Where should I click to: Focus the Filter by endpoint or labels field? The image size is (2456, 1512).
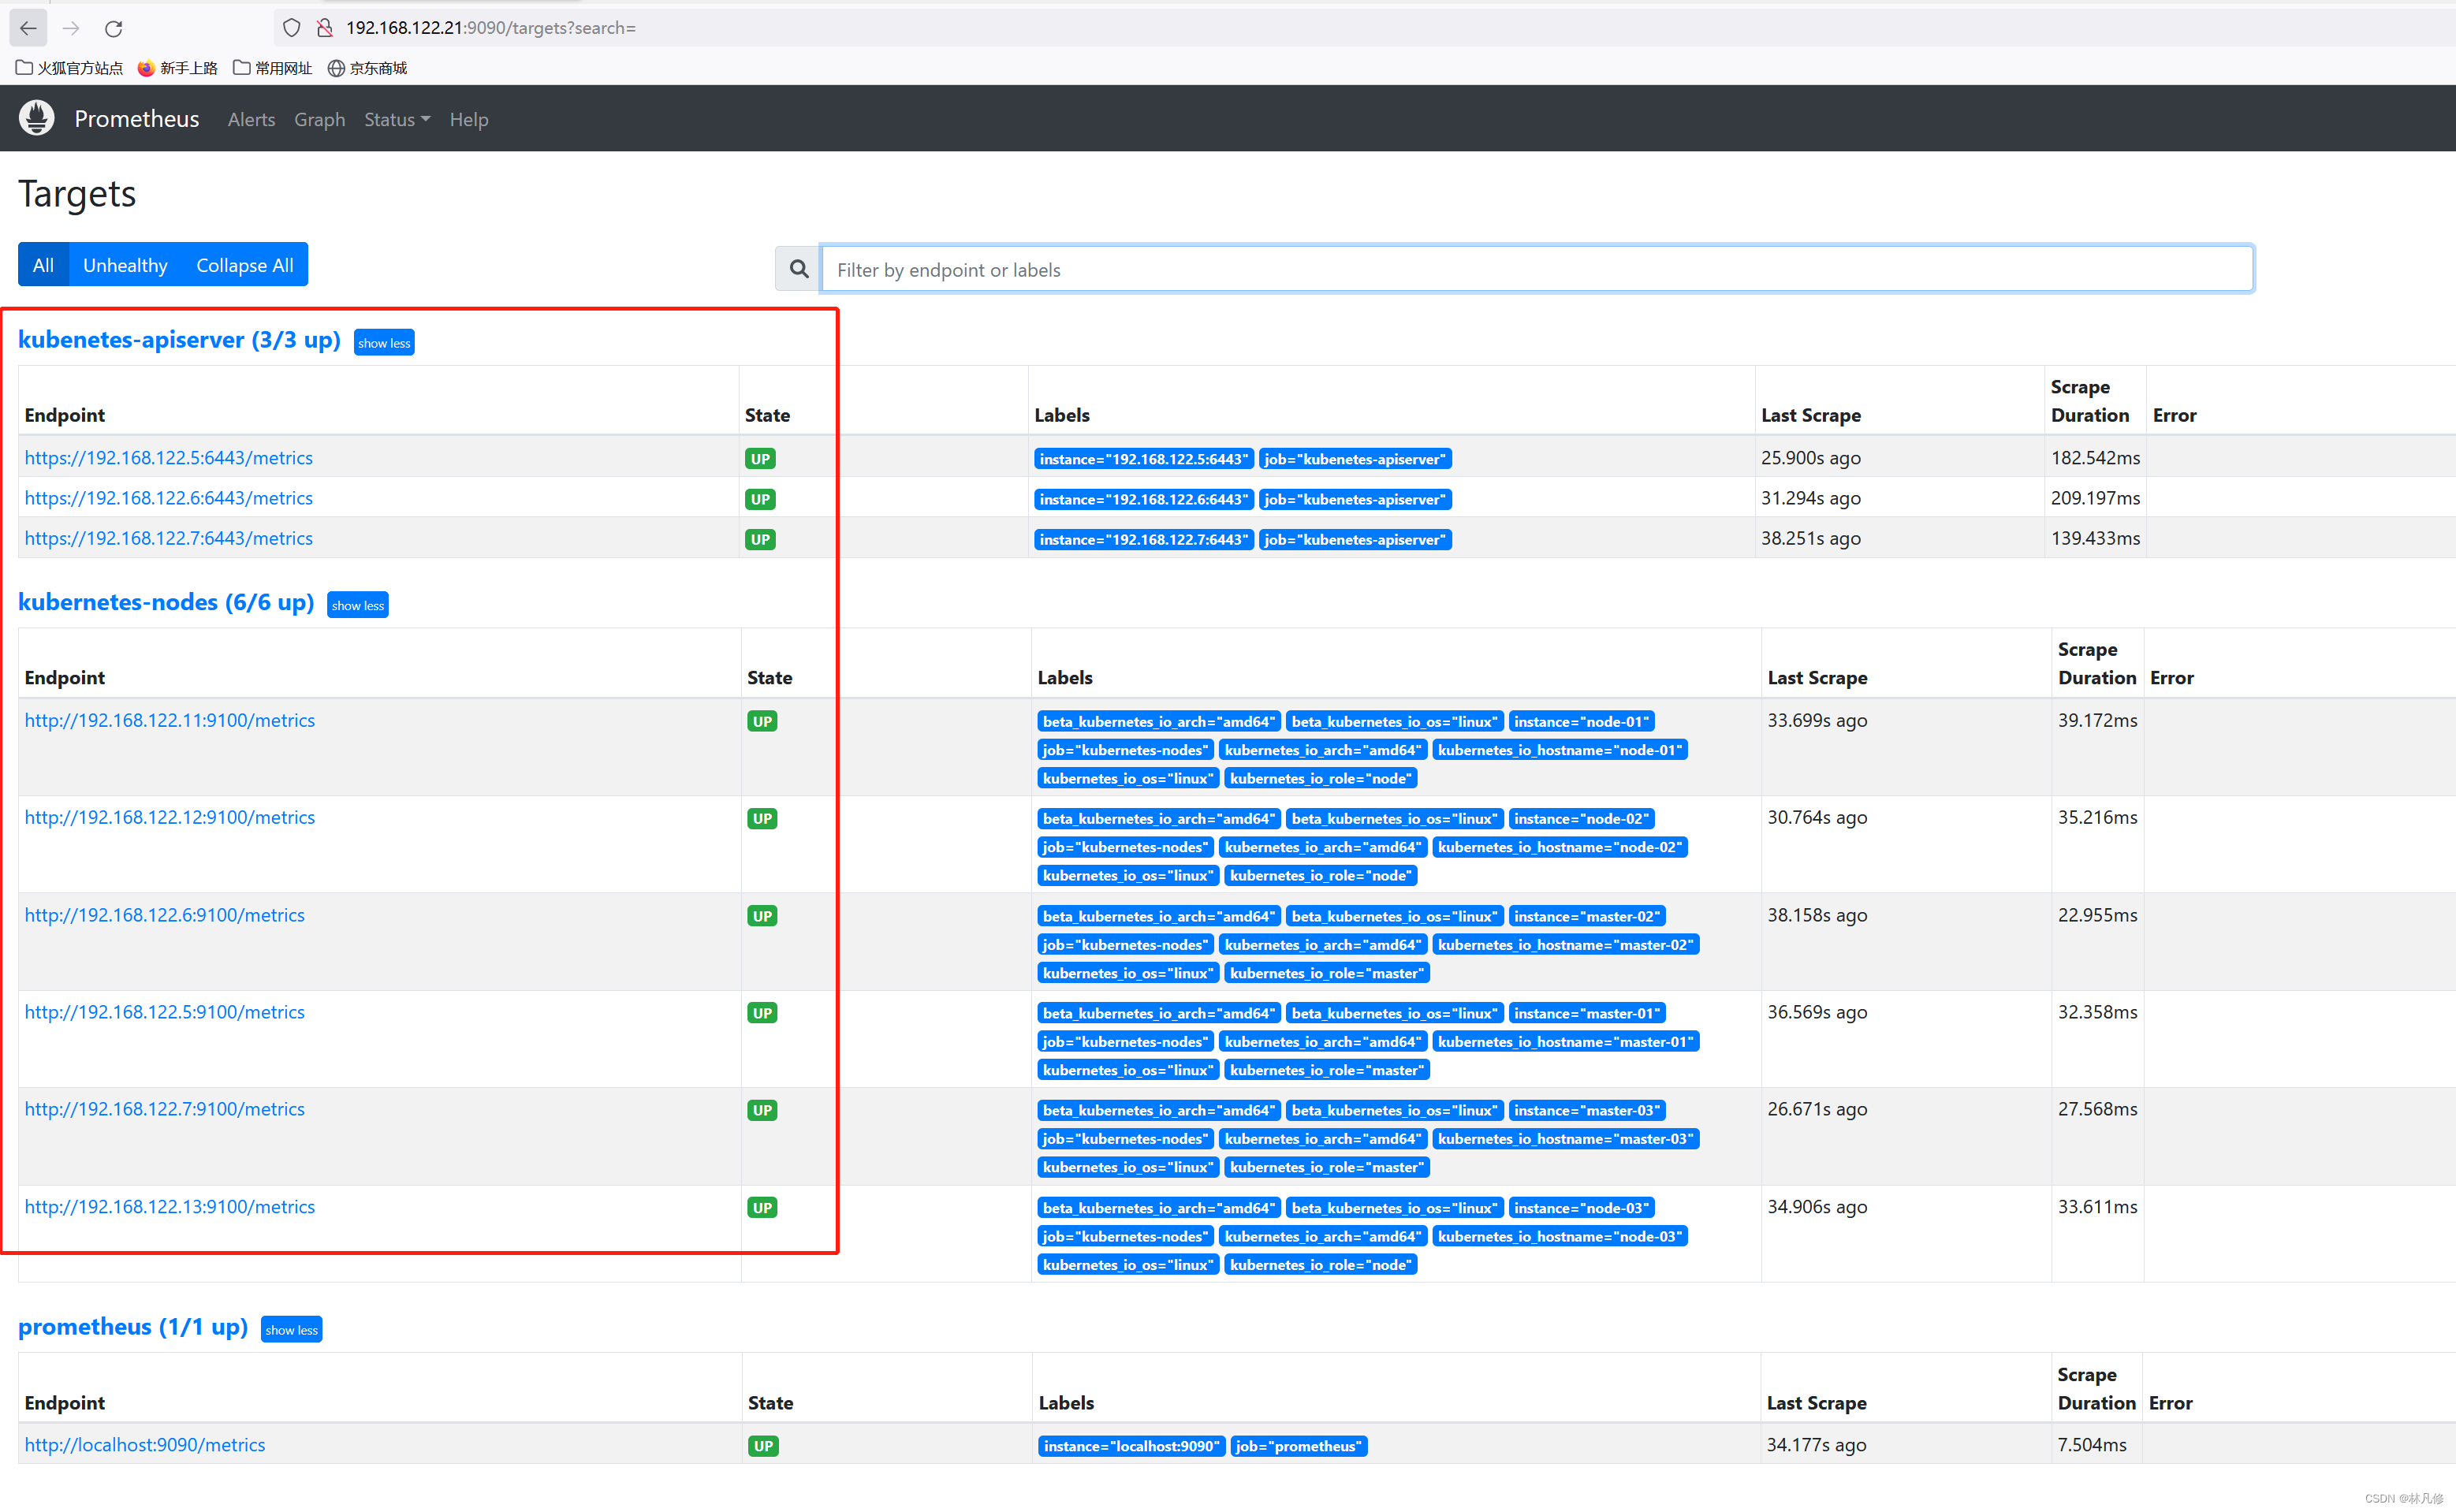pos(1537,269)
